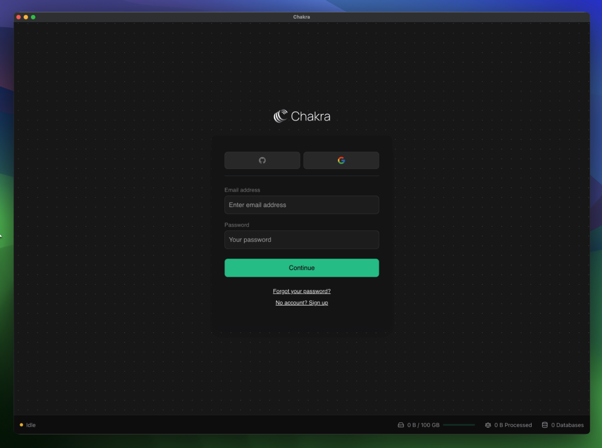
Task: Click the 0 Databases status text
Action: pyautogui.click(x=567, y=425)
